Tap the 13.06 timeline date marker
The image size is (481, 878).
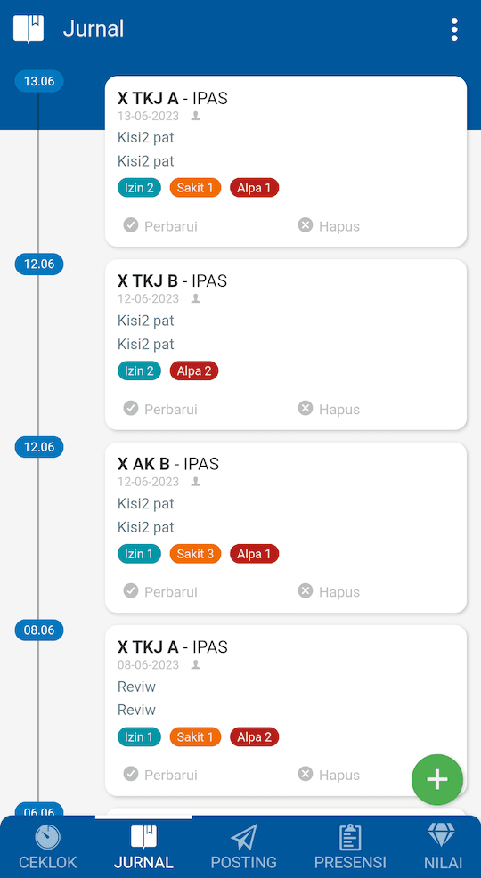click(x=39, y=81)
